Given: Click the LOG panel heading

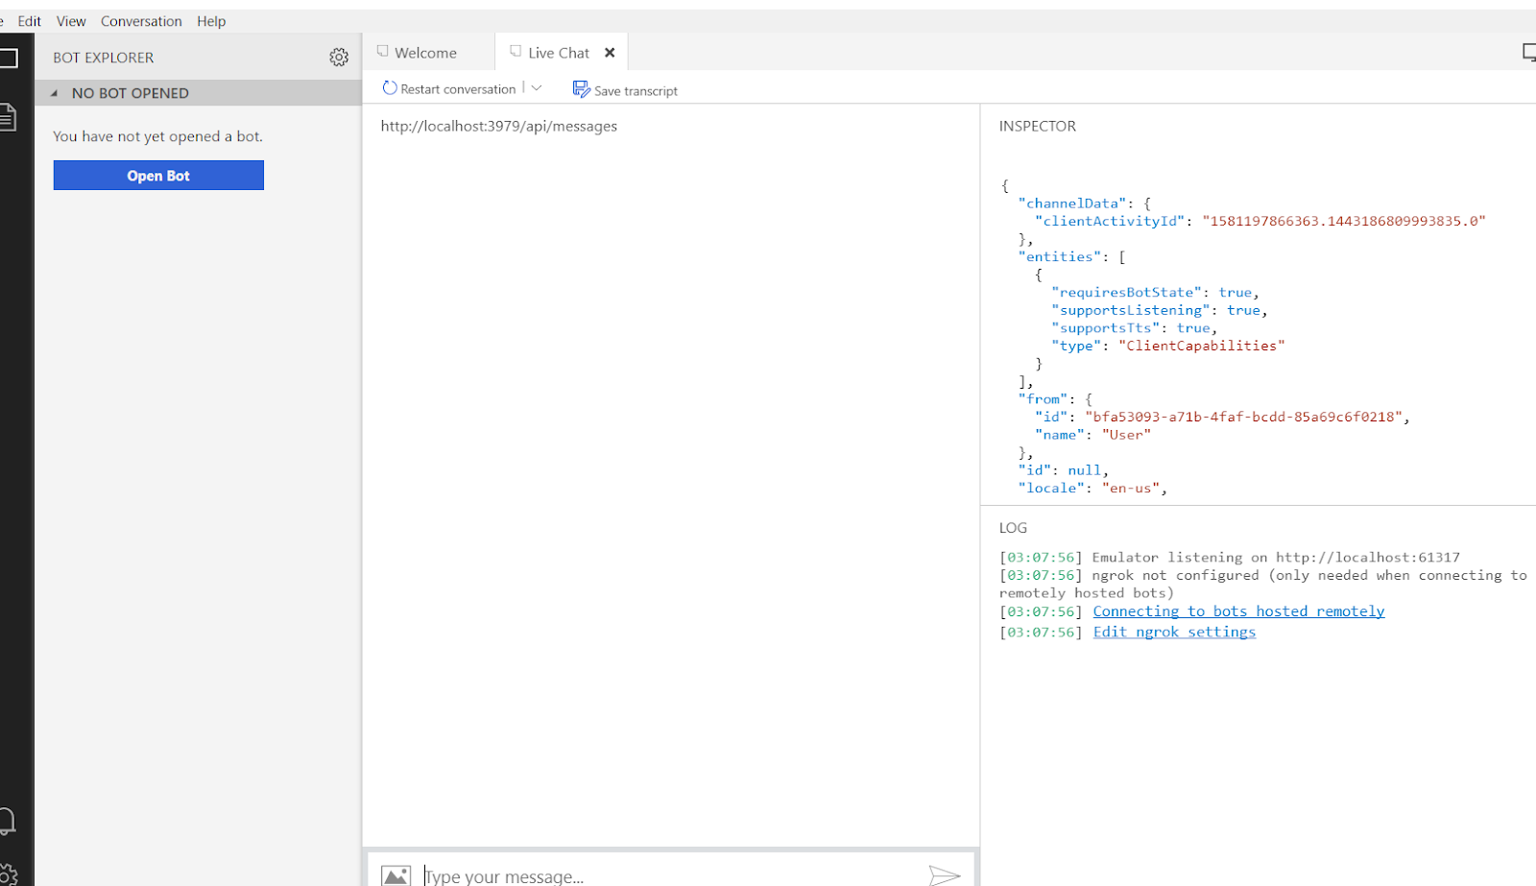Looking at the screenshot, I should click(1013, 528).
